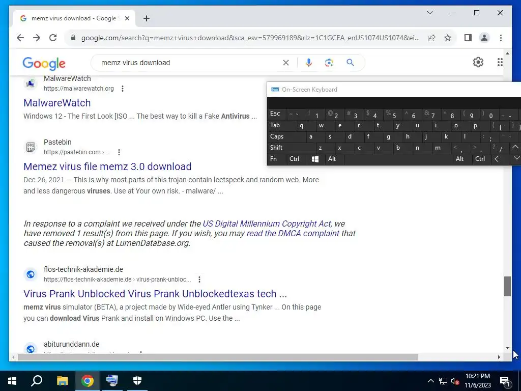Open clock showing 10:21 PM
The height and width of the screenshot is (391, 521).
(x=477, y=381)
